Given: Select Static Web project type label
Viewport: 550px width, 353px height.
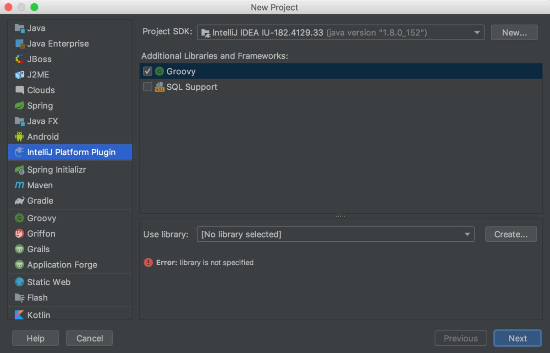Looking at the screenshot, I should coord(49,282).
